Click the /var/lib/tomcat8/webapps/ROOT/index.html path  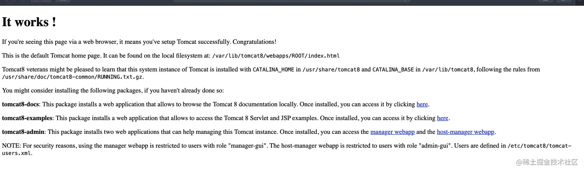276,56
